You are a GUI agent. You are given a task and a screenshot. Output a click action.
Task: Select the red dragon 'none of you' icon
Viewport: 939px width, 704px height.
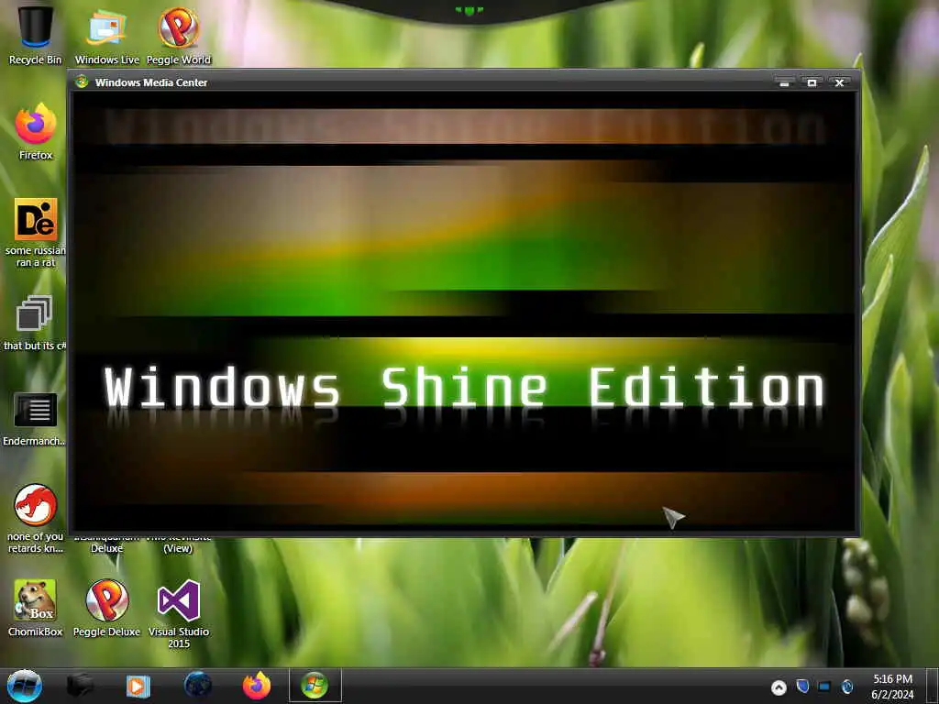(x=36, y=519)
